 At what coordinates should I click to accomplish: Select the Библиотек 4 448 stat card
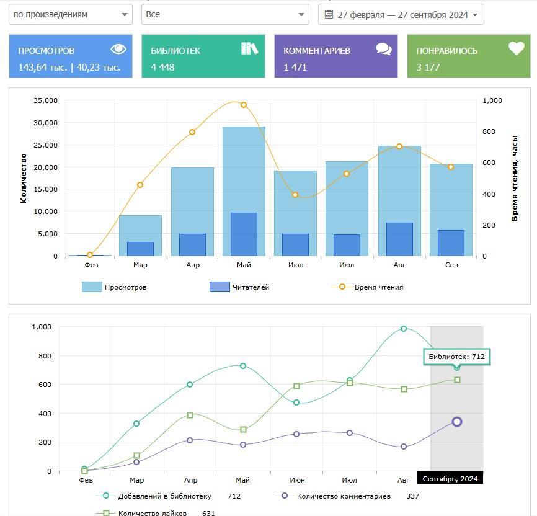203,56
